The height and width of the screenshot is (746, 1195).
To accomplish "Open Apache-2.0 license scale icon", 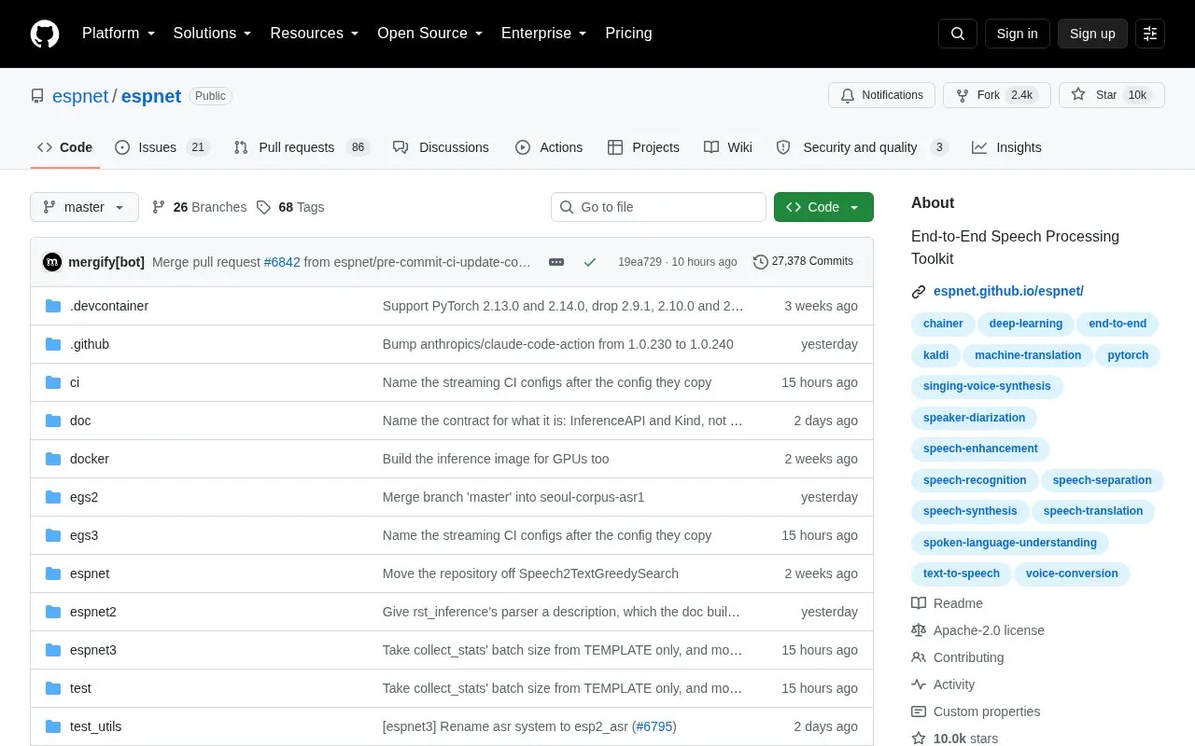I will coord(919,630).
